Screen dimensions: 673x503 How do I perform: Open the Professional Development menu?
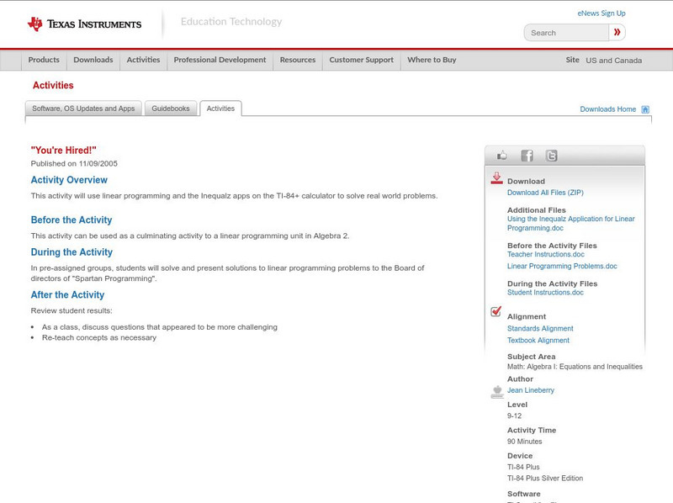[x=220, y=60]
